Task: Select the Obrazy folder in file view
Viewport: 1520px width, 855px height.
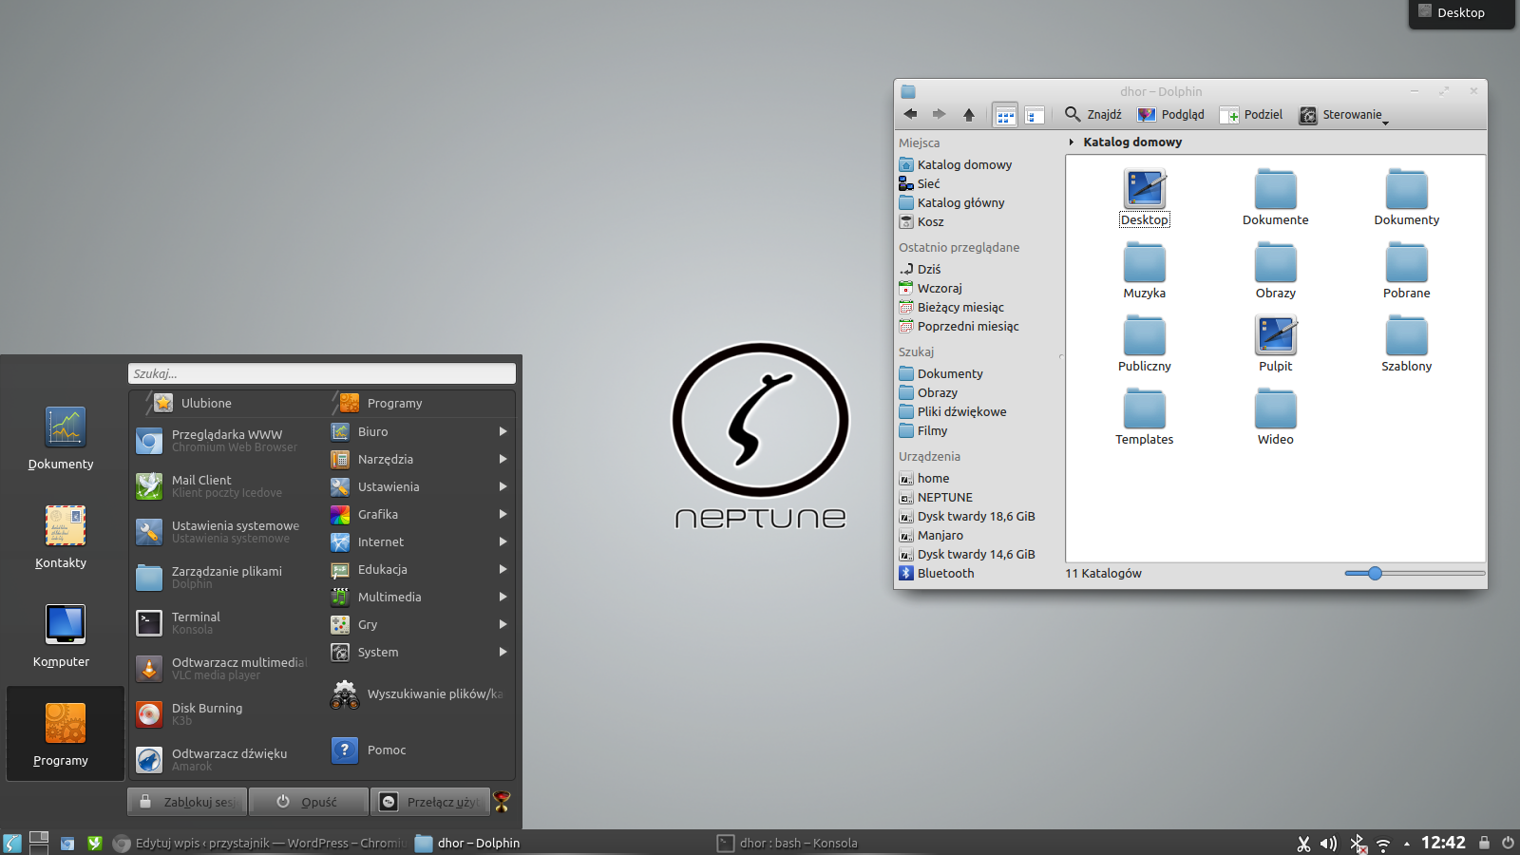Action: pyautogui.click(x=1276, y=271)
